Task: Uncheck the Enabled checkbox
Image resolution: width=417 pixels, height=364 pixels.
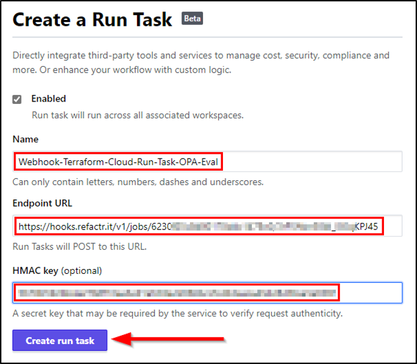Action: (17, 99)
